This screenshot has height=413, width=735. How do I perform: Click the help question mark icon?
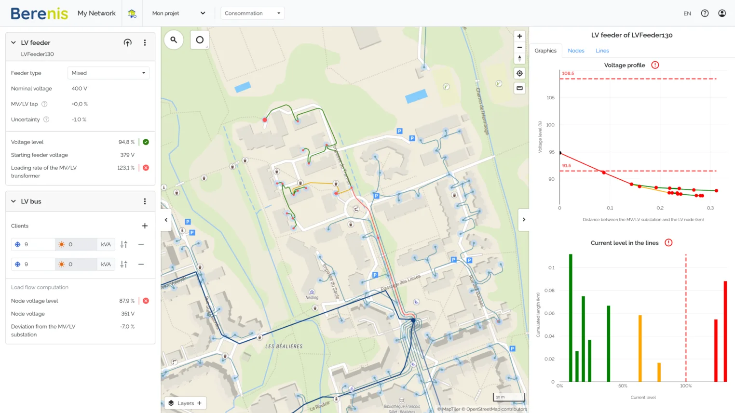click(705, 13)
